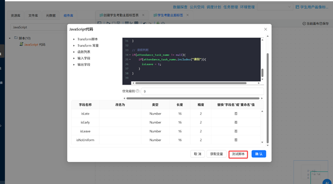Switch to the 文件库 tab

pos(33,15)
